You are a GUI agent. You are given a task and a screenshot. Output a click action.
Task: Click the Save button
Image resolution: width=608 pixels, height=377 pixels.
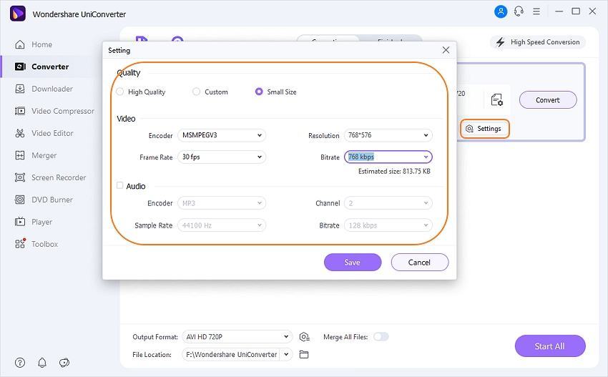pyautogui.click(x=353, y=263)
